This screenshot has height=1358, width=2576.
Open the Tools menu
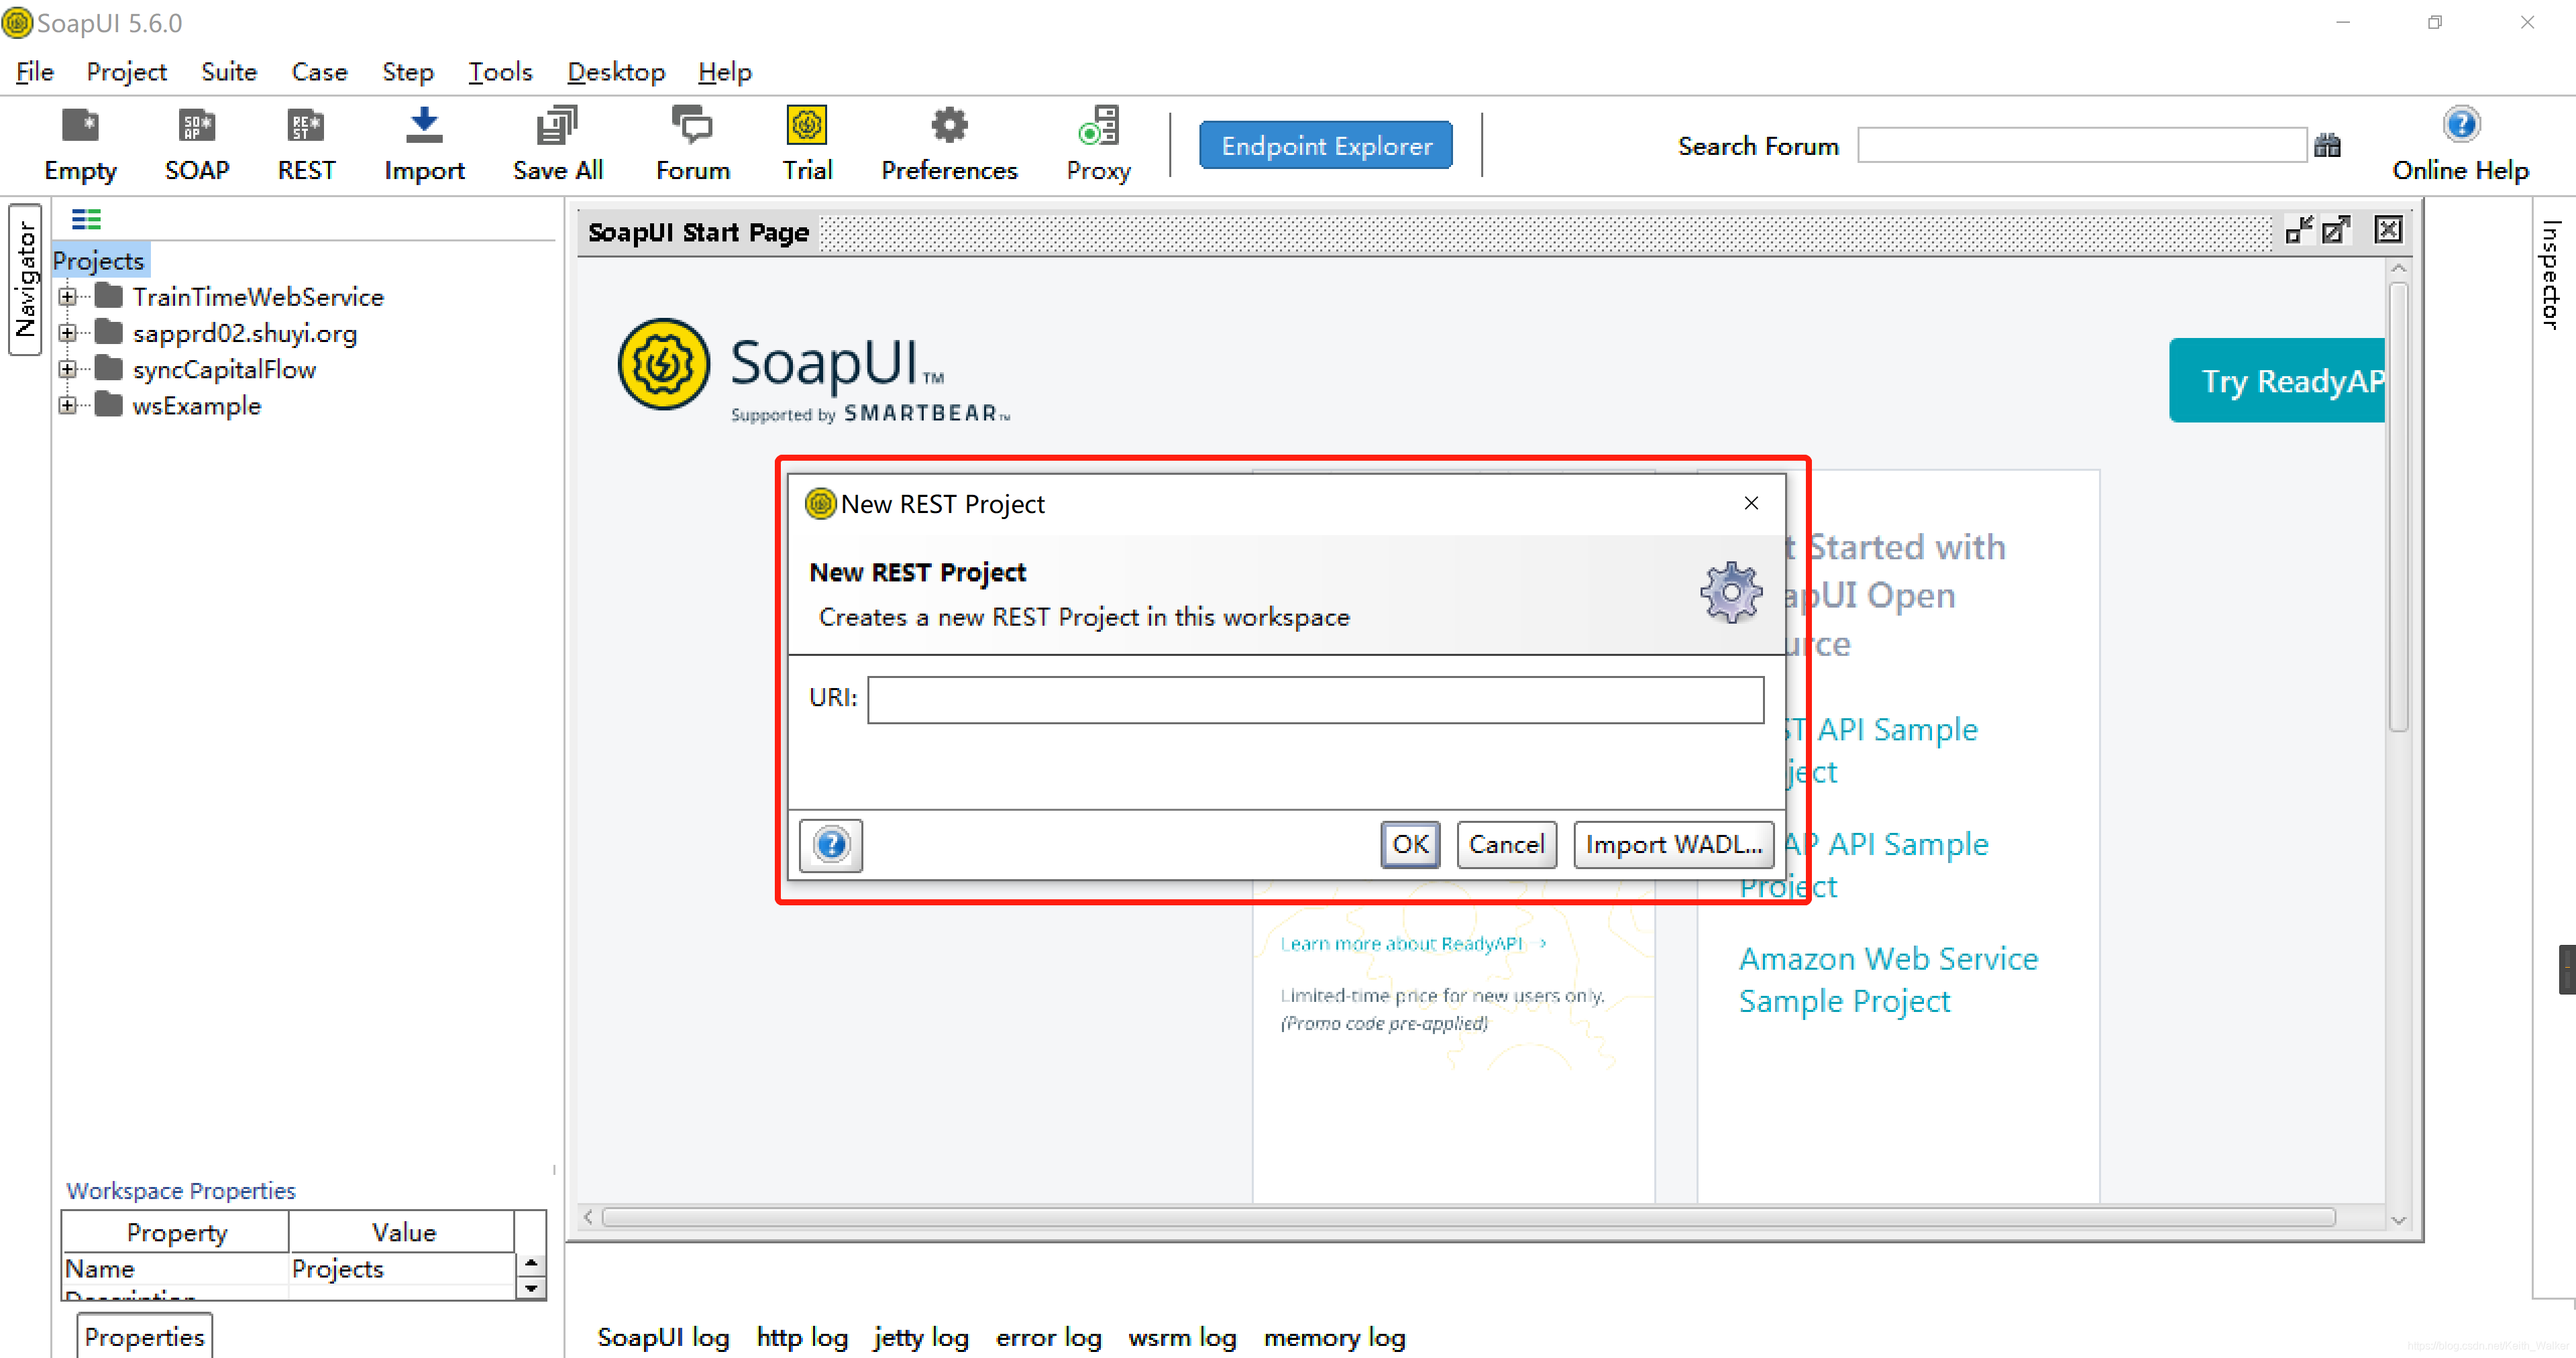(x=500, y=72)
